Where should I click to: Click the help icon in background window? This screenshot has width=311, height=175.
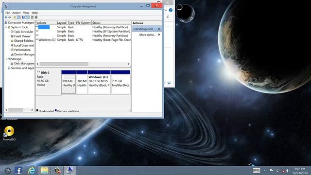click(x=171, y=10)
